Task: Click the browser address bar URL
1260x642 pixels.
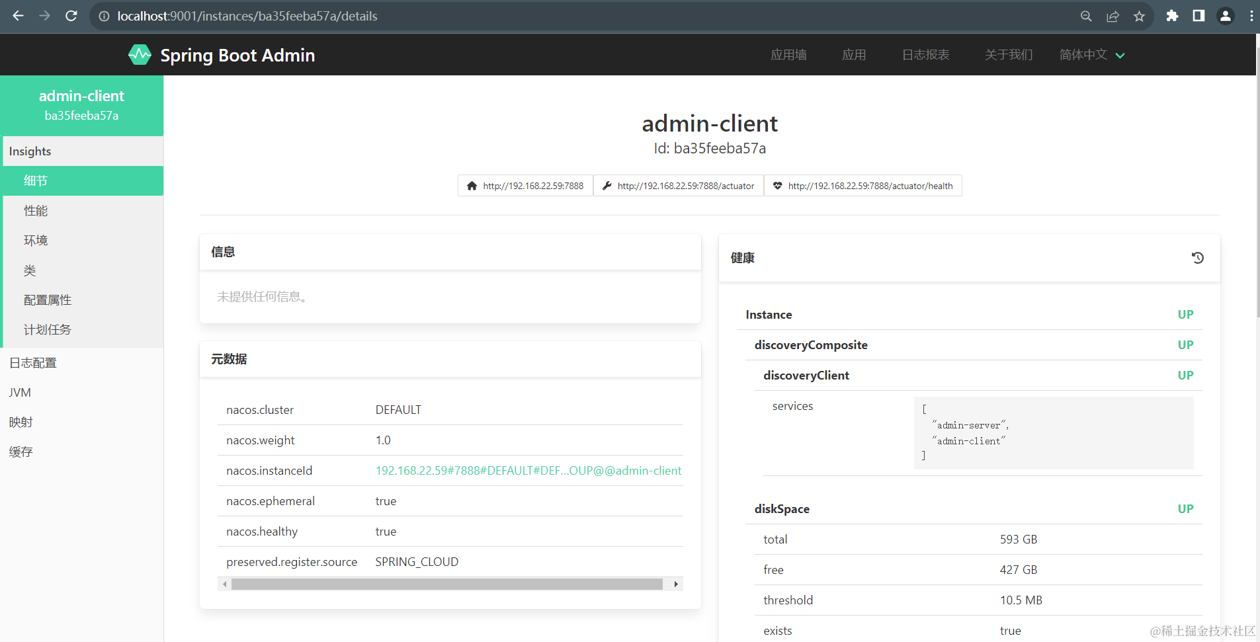Action: coord(247,16)
